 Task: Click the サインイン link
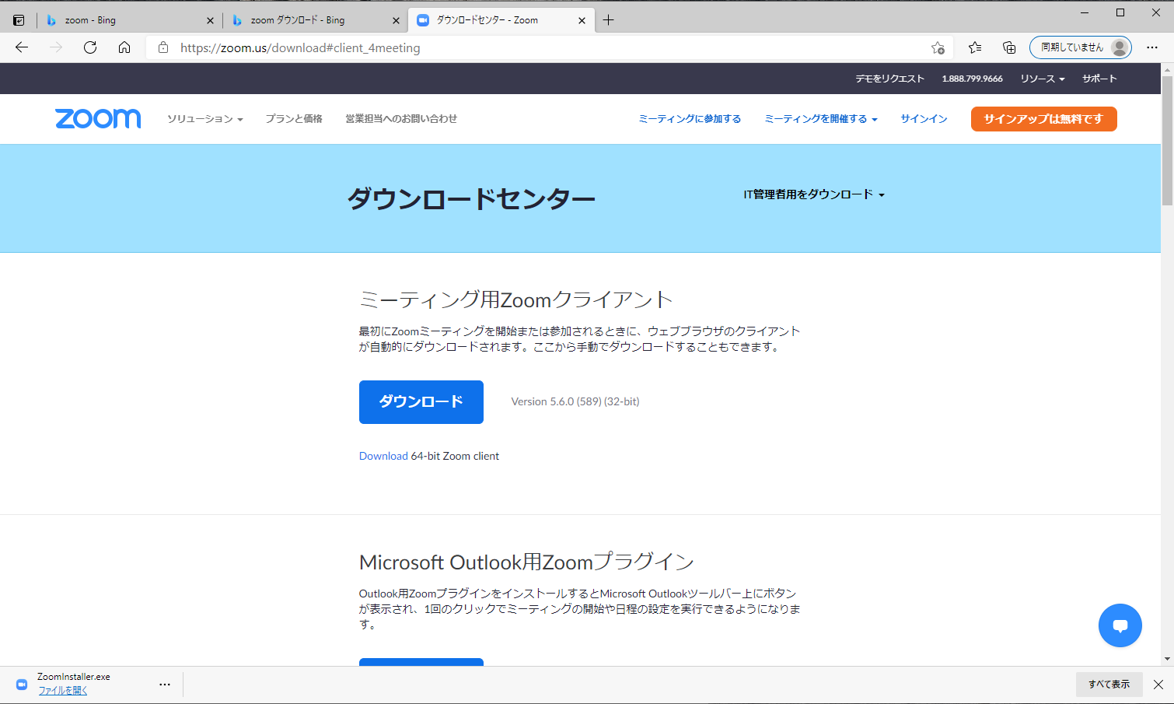[x=924, y=119]
